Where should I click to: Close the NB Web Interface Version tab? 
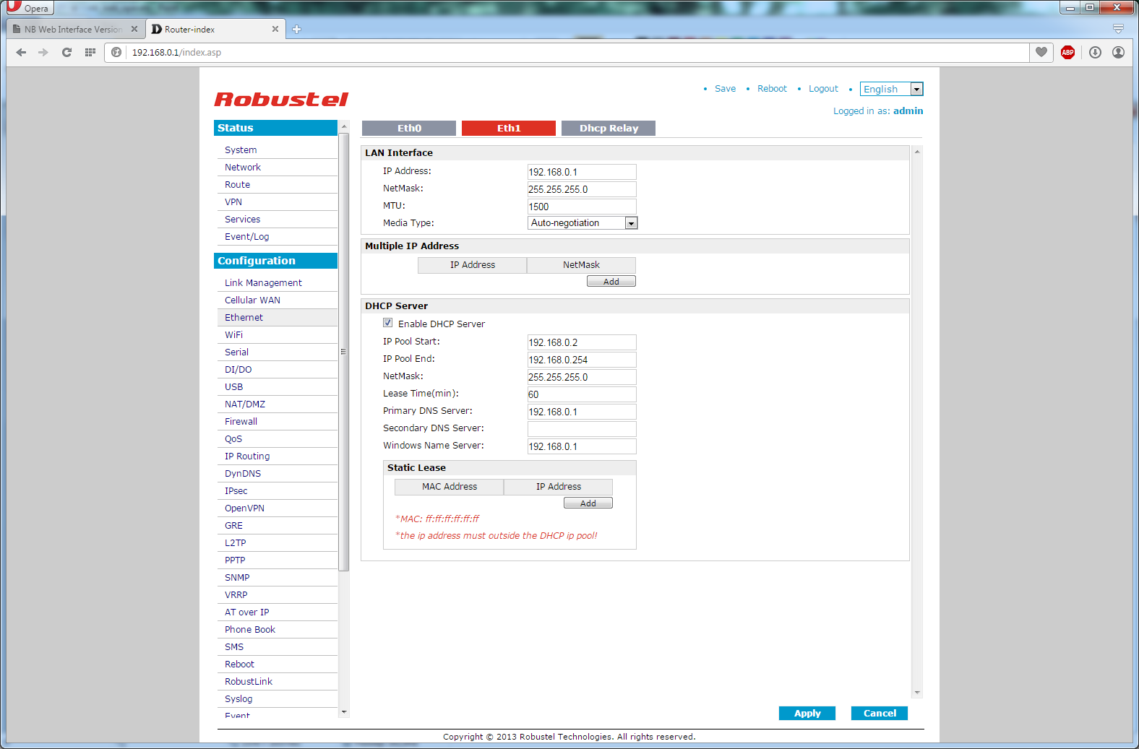[x=134, y=29]
